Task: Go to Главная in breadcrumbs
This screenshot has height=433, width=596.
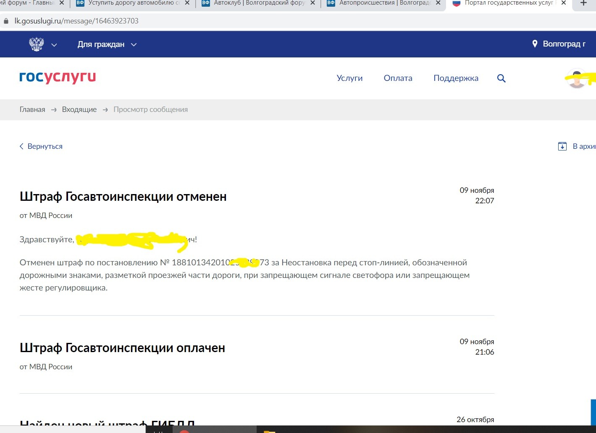Action: 32,109
